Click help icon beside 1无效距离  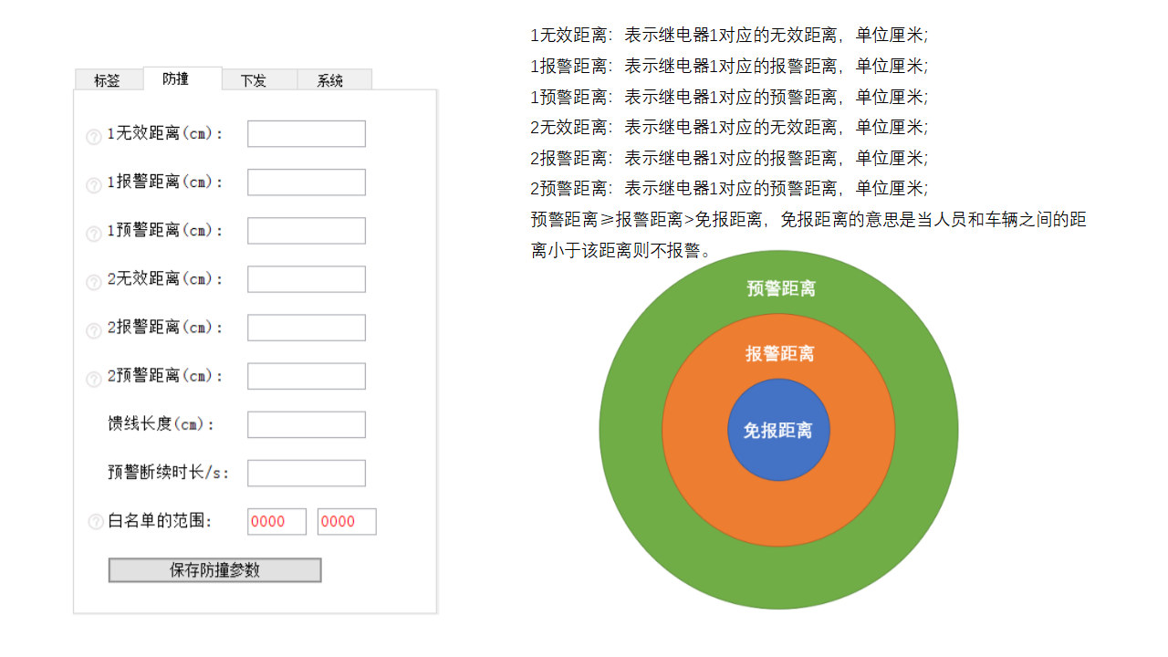coord(93,137)
